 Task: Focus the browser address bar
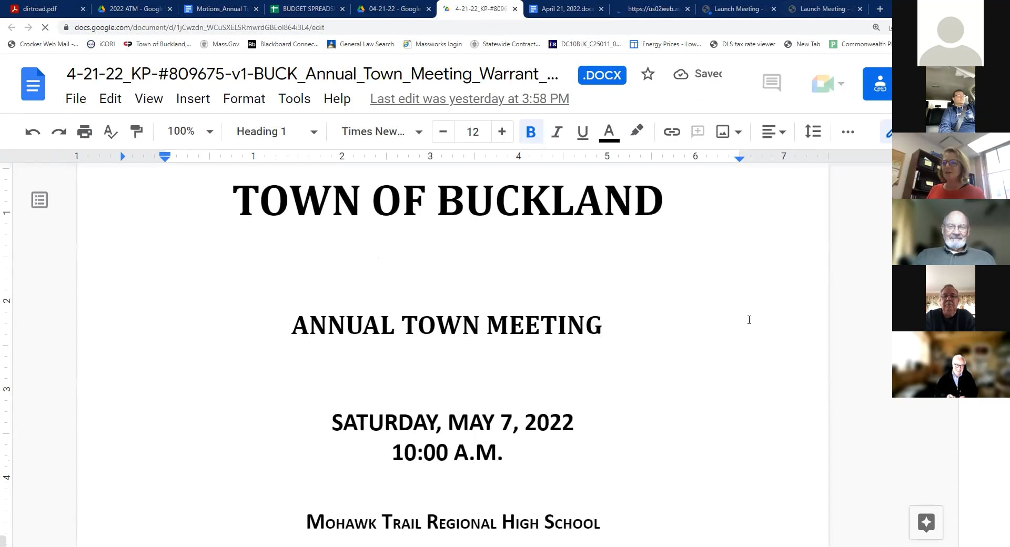(x=463, y=27)
